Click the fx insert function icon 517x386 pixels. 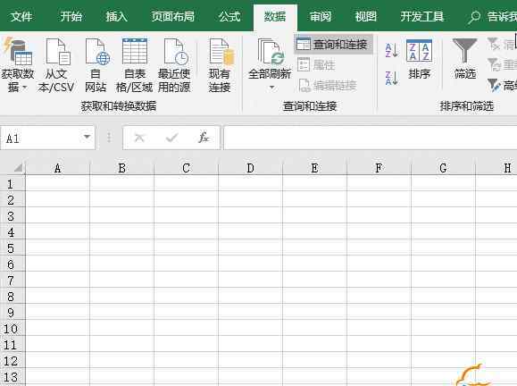tap(204, 138)
